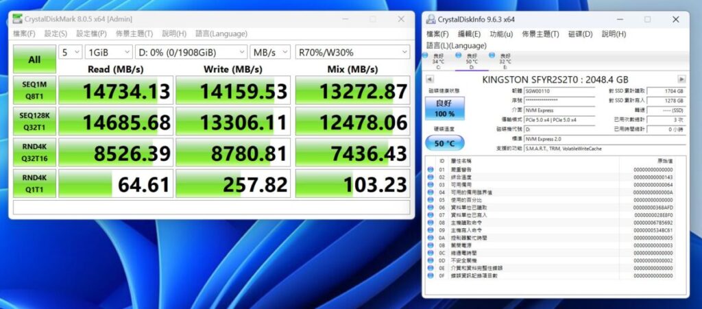702x309 pixels.
Task: Go to next disk with right arrow
Action: coord(682,79)
